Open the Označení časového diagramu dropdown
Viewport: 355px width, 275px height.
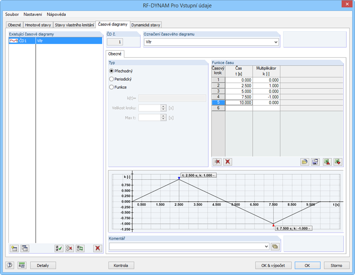point(276,42)
